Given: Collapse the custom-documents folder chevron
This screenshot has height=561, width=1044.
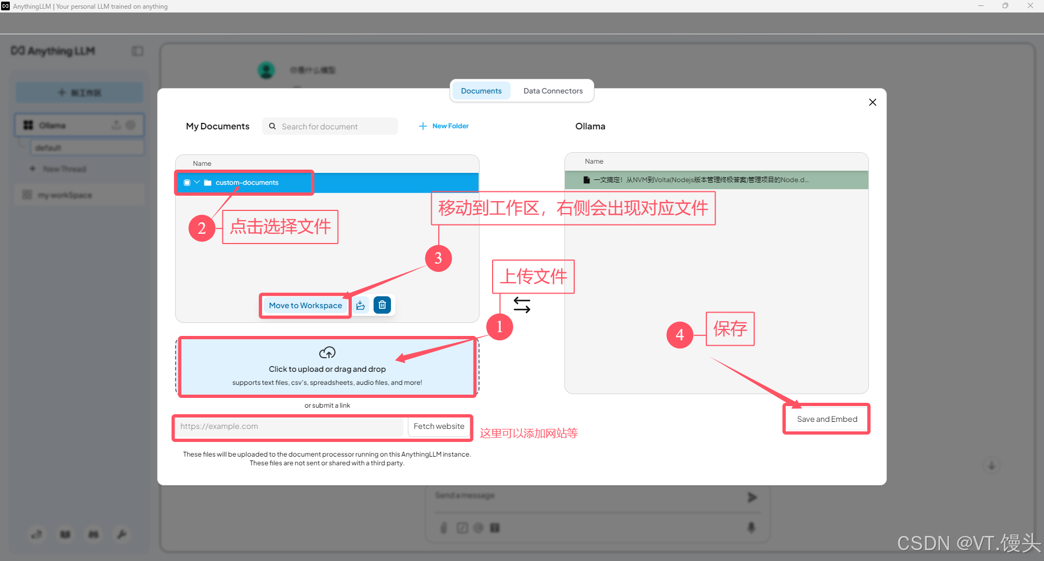Looking at the screenshot, I should [197, 183].
